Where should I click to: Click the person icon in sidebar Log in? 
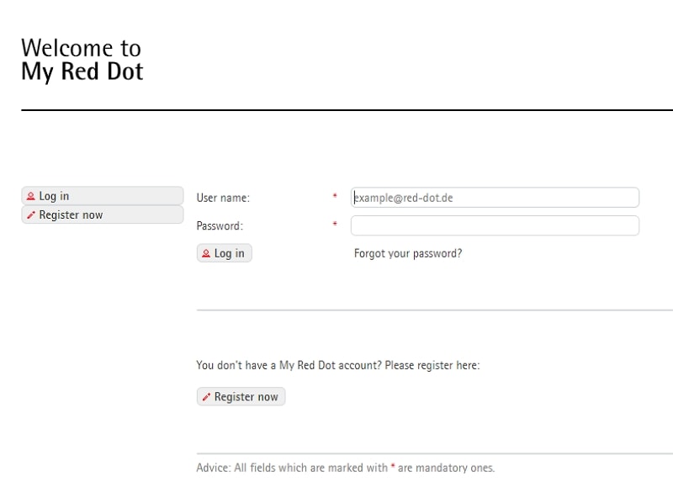[x=31, y=196]
